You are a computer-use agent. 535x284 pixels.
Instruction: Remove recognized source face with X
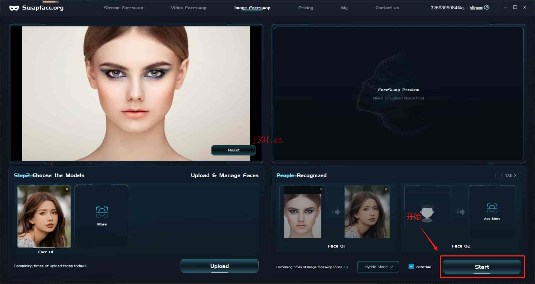[321, 189]
